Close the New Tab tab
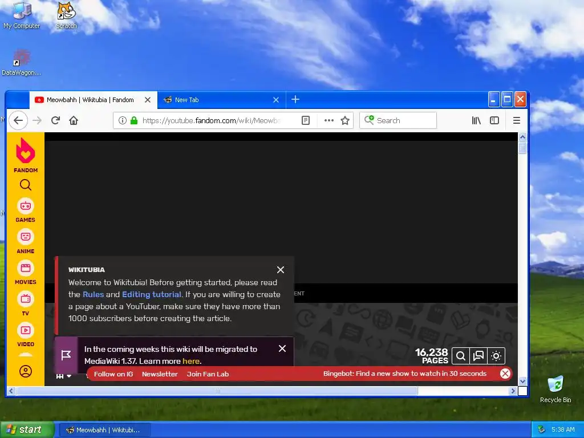This screenshot has width=584, height=438. click(276, 100)
